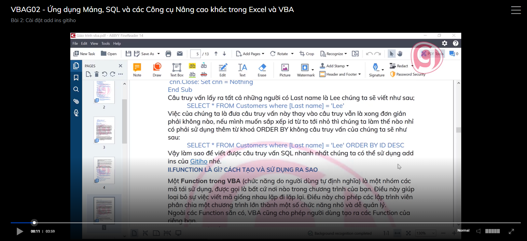Open the Tools menu
The image size is (527, 241).
pyautogui.click(x=105, y=43)
